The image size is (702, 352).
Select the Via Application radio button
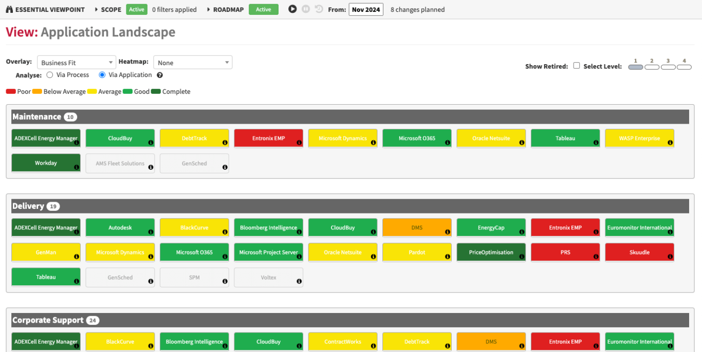[x=102, y=75]
